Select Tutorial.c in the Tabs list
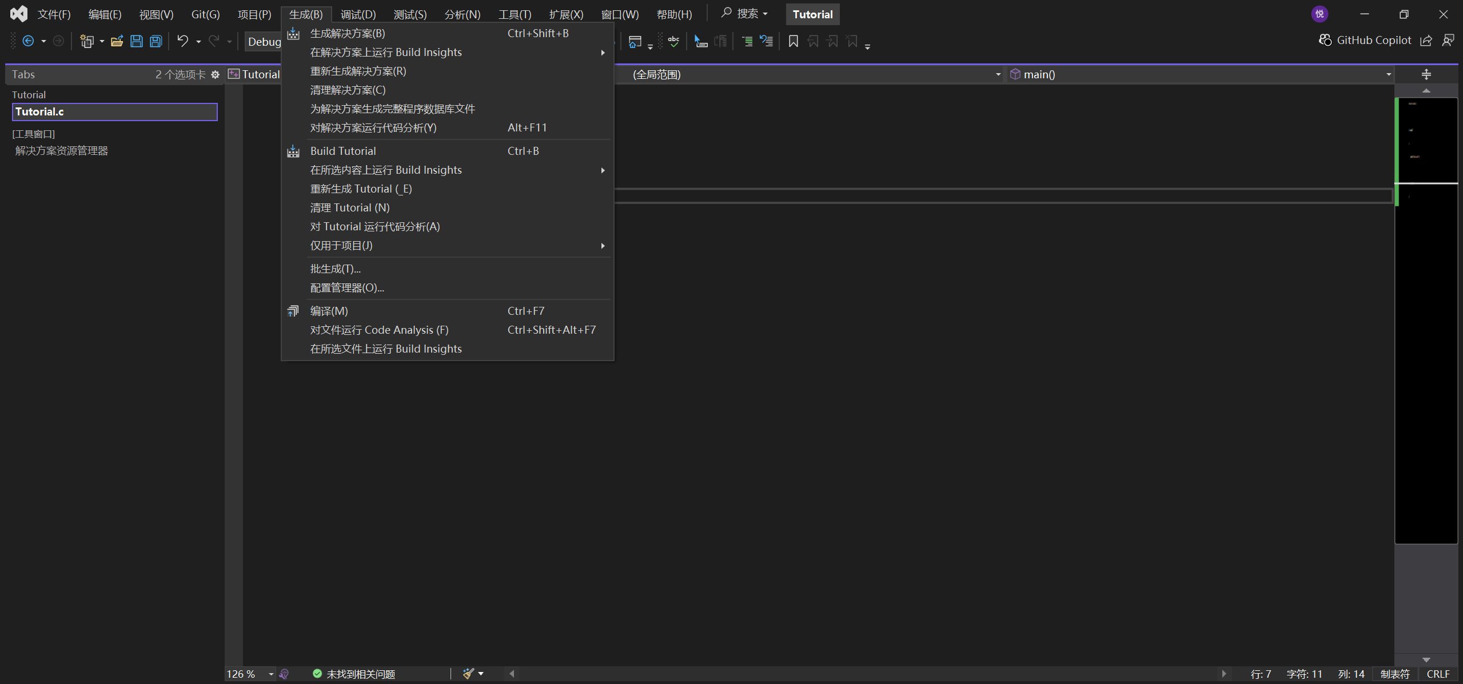 [x=114, y=112]
